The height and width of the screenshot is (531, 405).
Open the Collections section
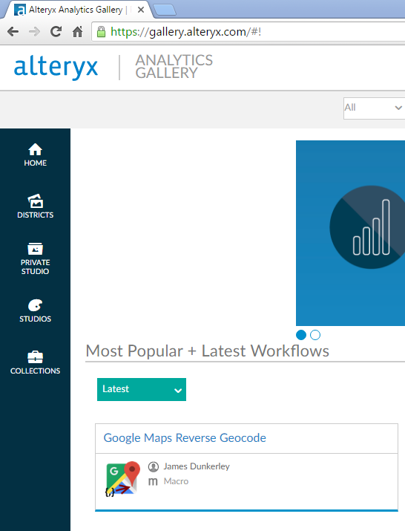[35, 362]
